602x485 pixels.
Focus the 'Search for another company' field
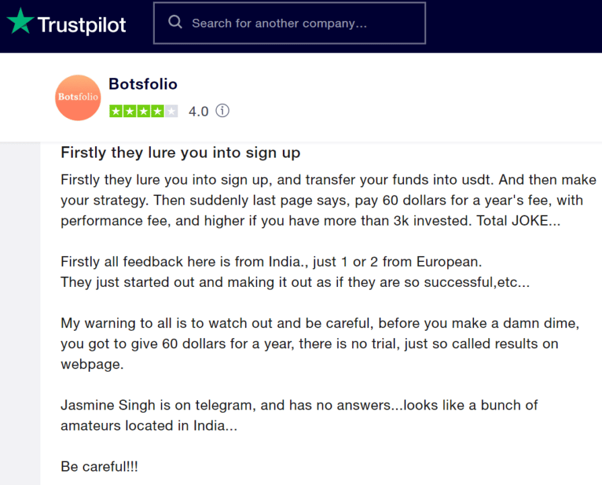click(x=290, y=23)
